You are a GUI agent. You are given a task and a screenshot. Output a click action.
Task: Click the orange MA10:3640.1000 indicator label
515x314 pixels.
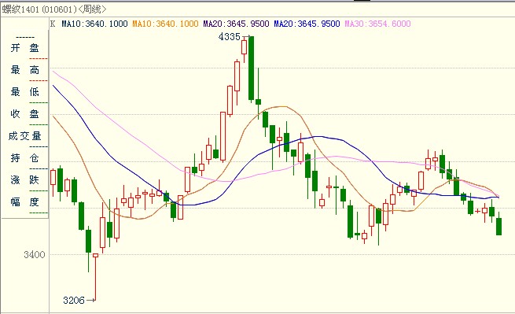165,24
